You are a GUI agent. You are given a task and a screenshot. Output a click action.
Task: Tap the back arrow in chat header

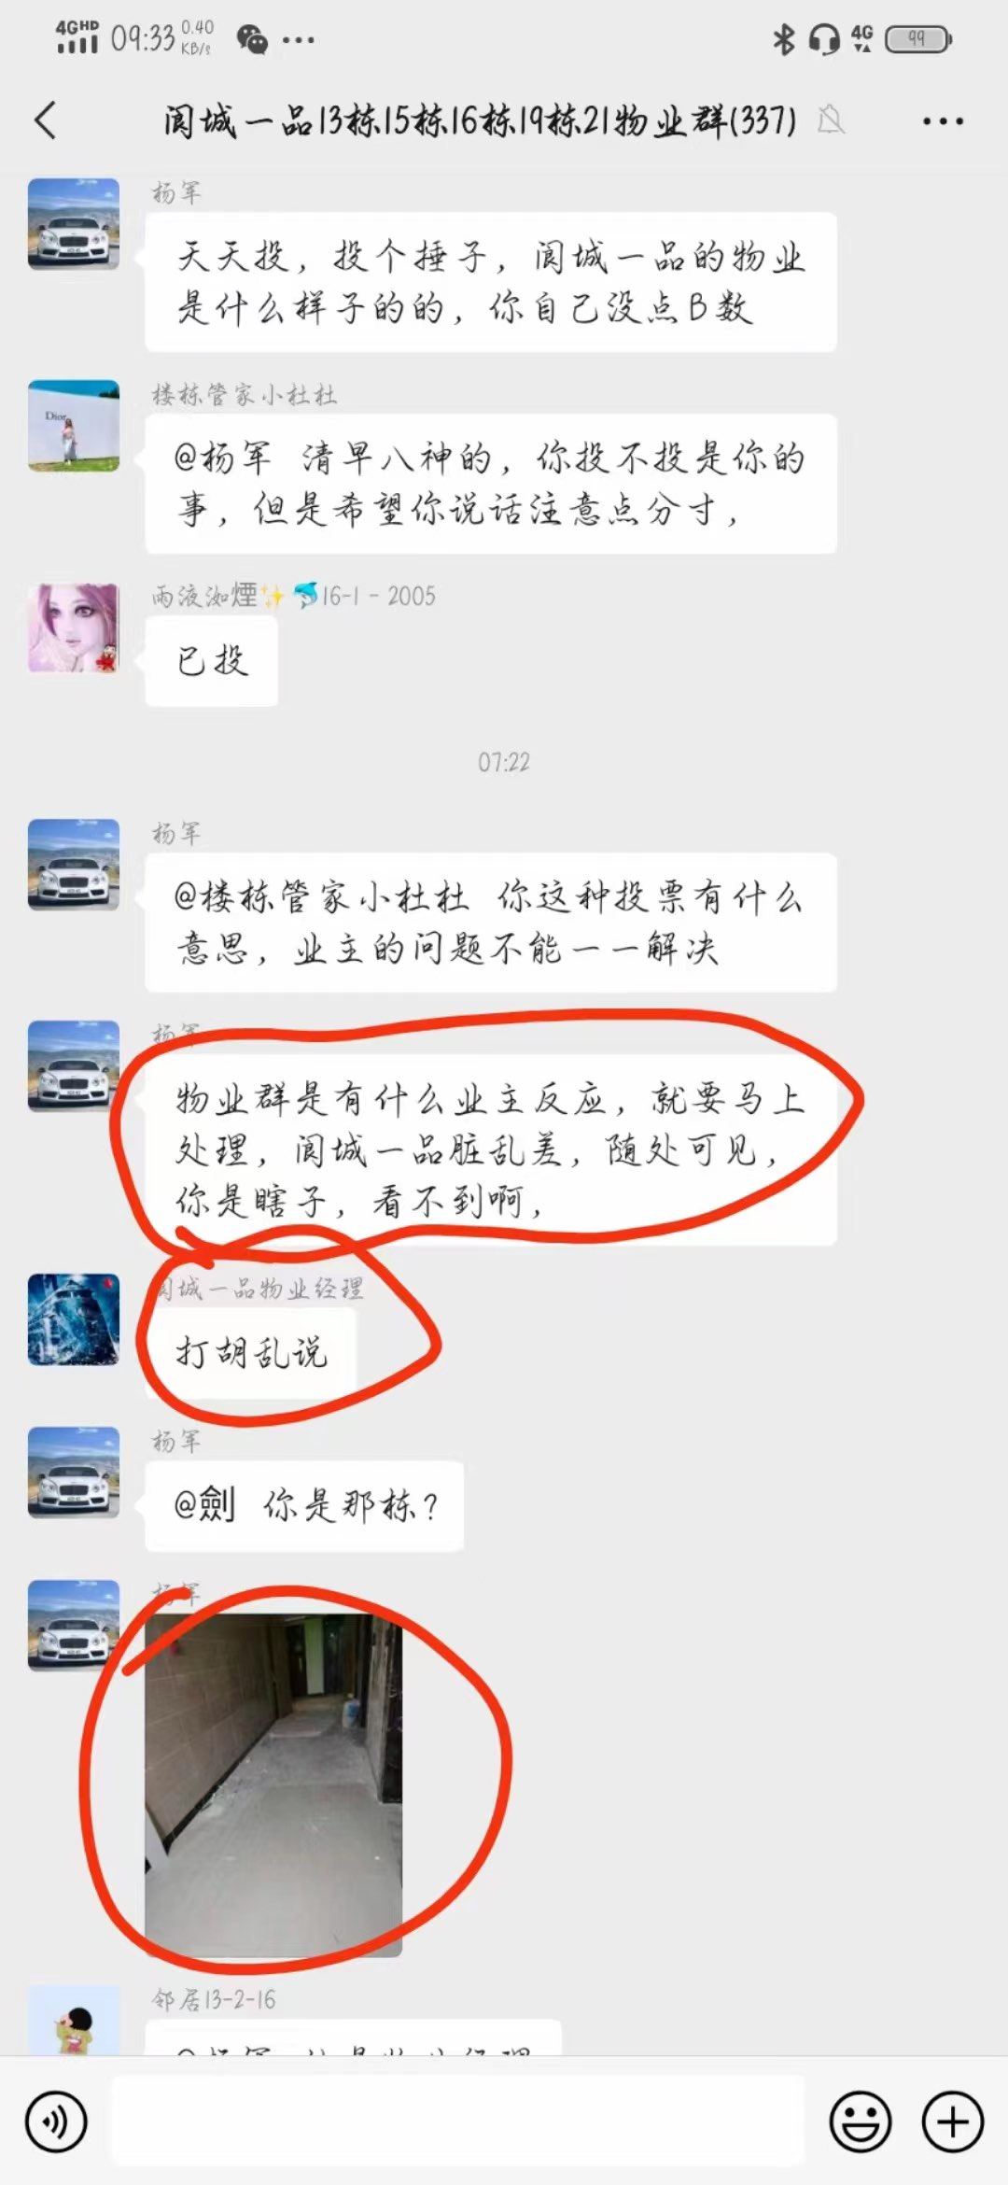pyautogui.click(x=45, y=120)
